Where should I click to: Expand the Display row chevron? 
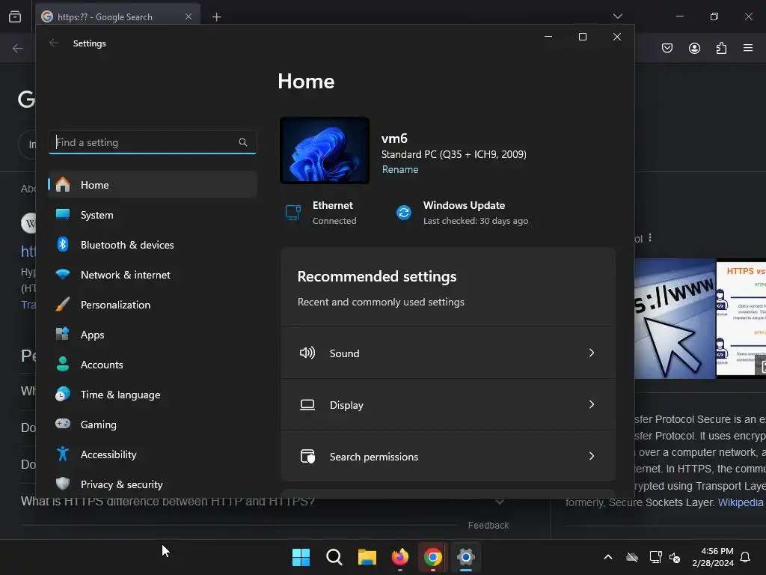tap(592, 404)
